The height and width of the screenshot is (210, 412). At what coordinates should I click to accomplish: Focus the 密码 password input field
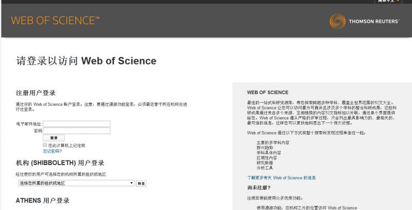tap(77, 131)
